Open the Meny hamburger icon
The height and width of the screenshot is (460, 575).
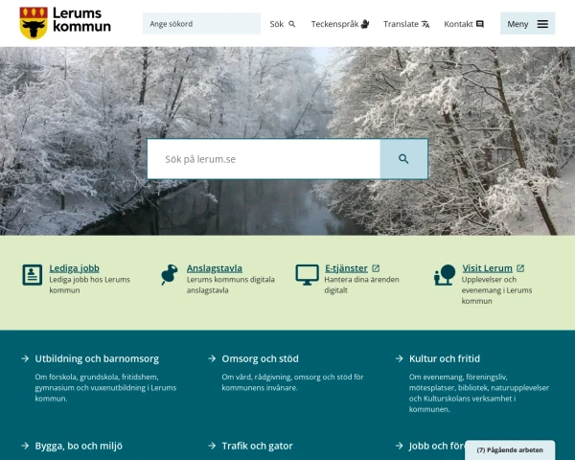pyautogui.click(x=542, y=24)
